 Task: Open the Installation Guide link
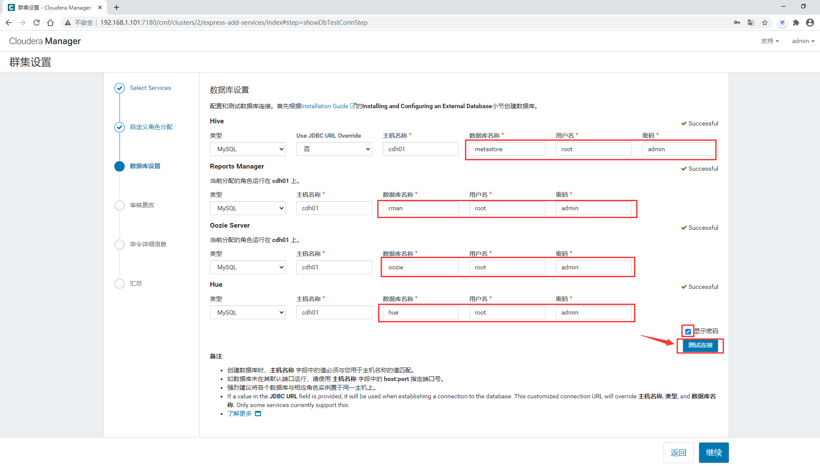[x=325, y=106]
